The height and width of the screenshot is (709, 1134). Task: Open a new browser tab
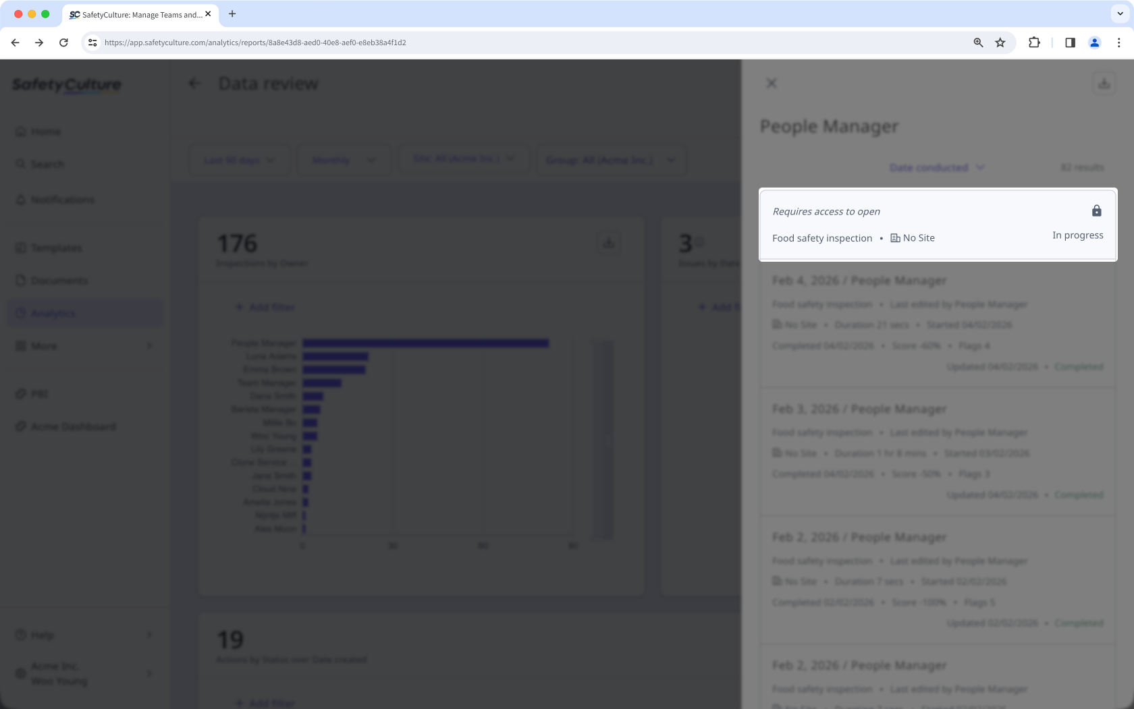click(232, 13)
